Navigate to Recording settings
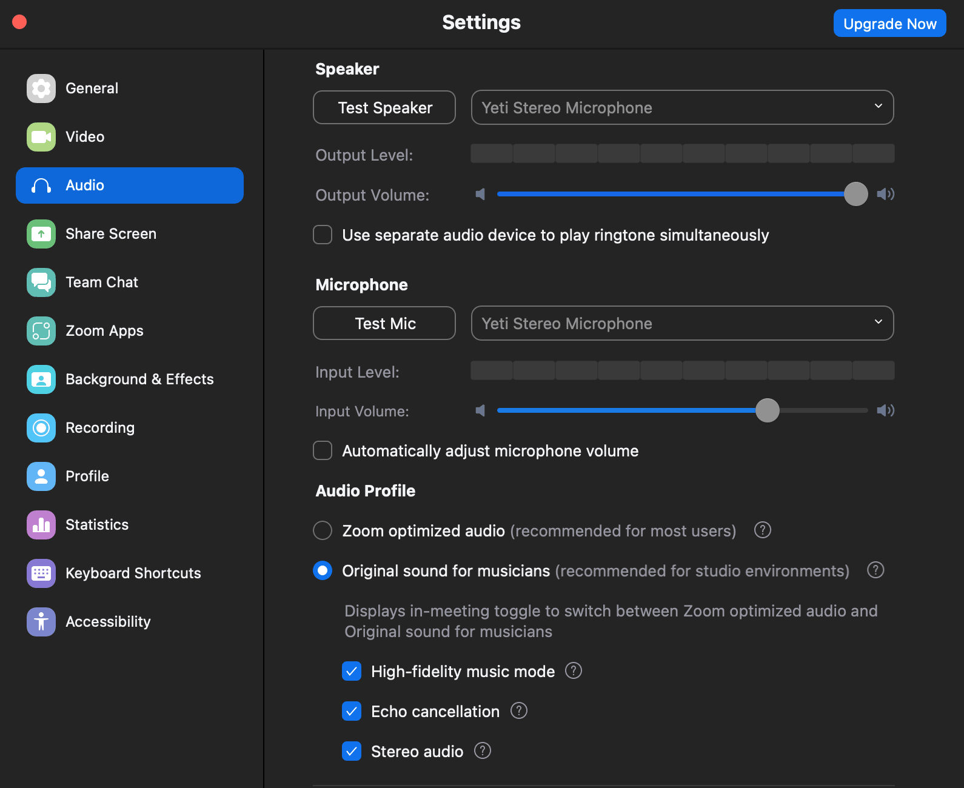This screenshot has height=788, width=964. [x=130, y=428]
